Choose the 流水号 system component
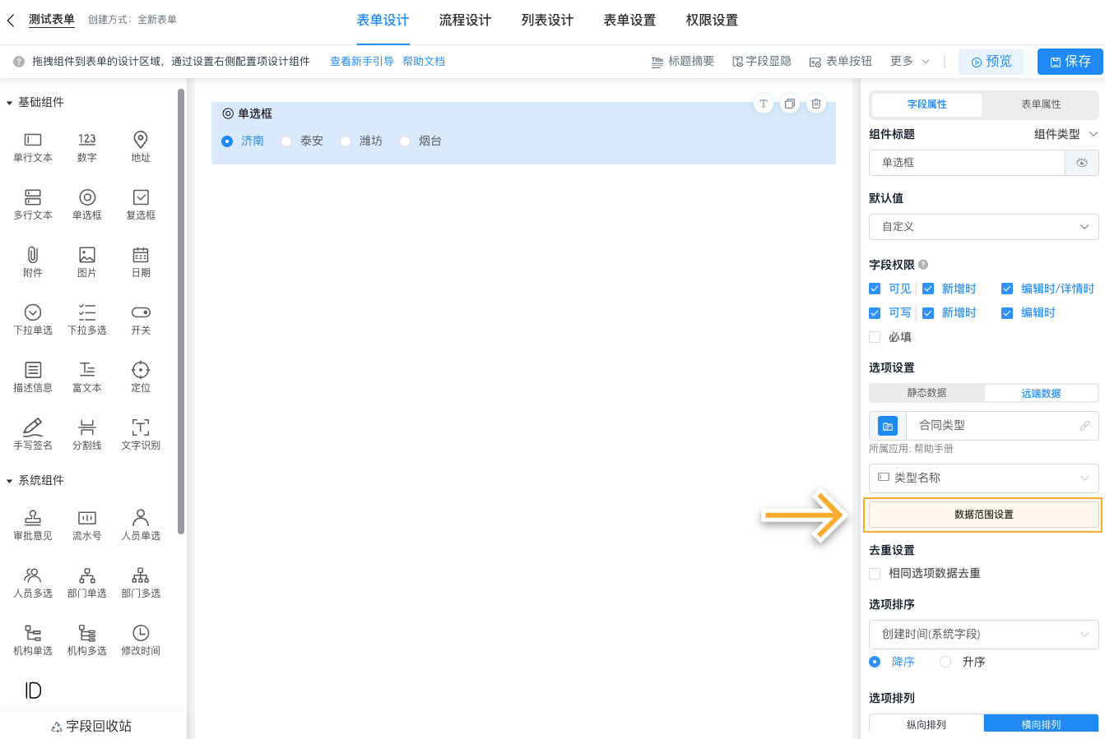This screenshot has width=1105, height=739. 86,524
